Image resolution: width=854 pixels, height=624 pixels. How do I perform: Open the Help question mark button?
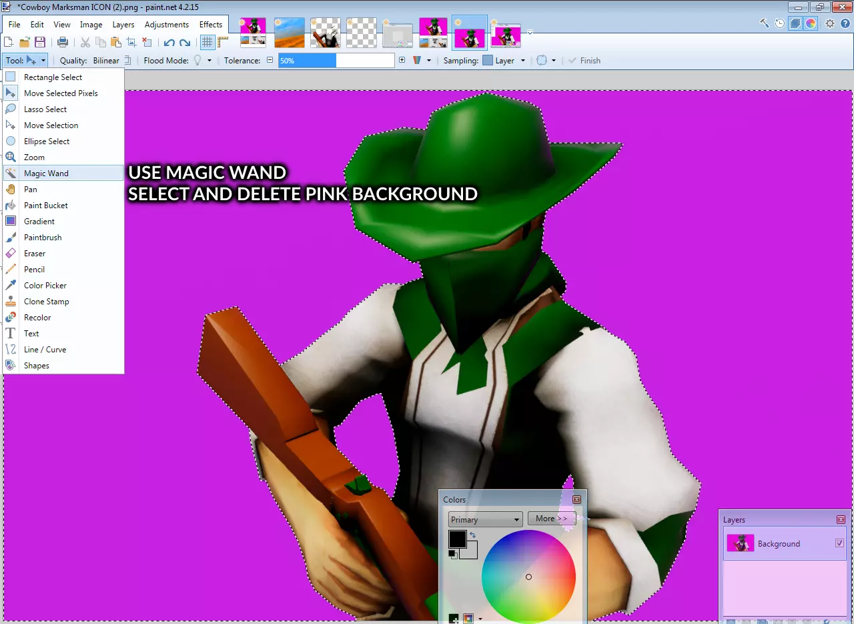pyautogui.click(x=845, y=23)
